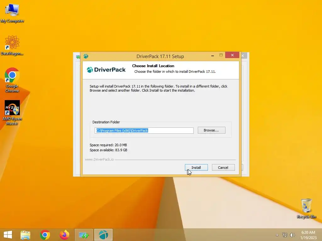322x241 pixels.
Task: Click the 'Space available: 83.9 GB' text
Action: tap(108, 150)
